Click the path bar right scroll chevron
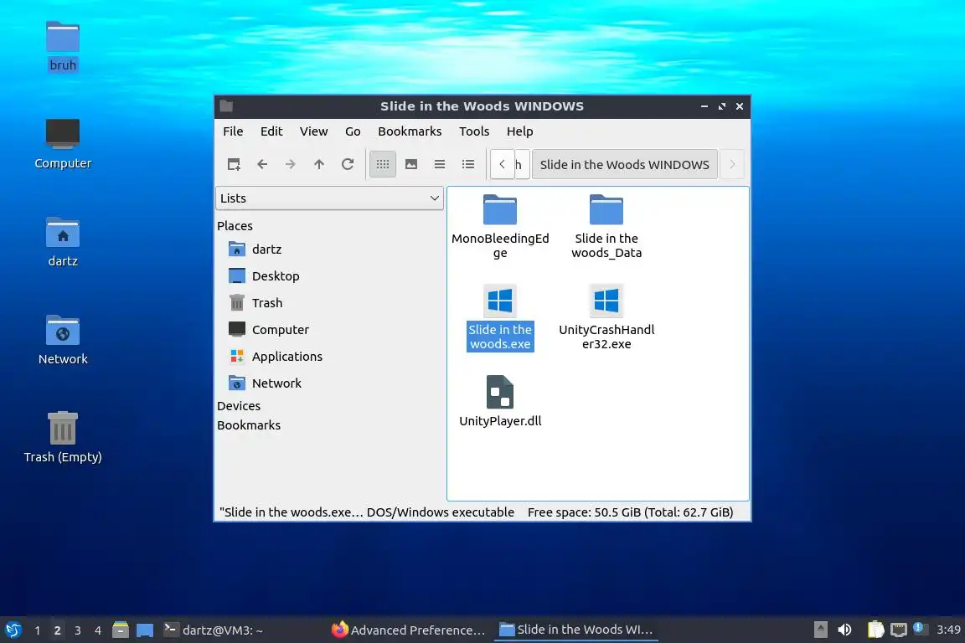This screenshot has height=643, width=965. [732, 164]
